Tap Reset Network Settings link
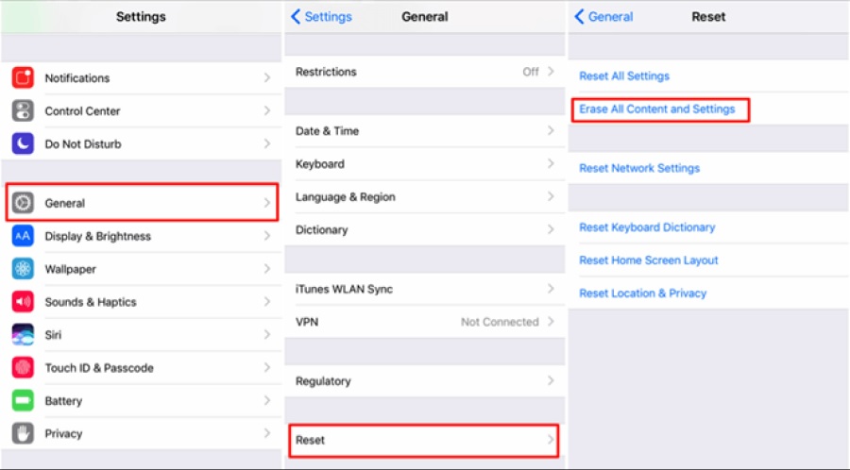 (639, 168)
